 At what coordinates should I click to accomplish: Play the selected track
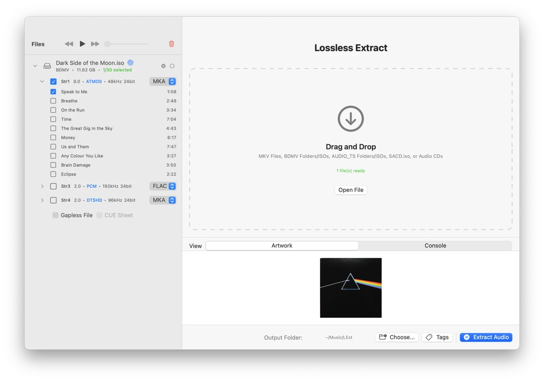click(82, 44)
